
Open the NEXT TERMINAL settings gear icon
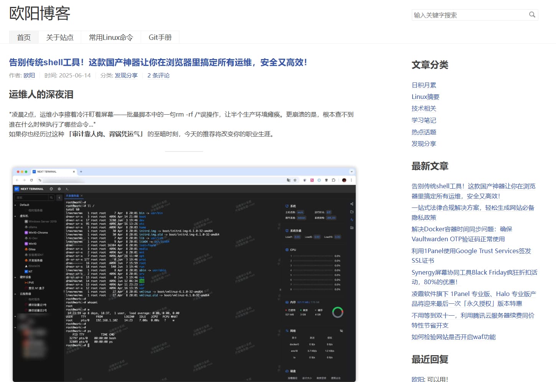59,188
